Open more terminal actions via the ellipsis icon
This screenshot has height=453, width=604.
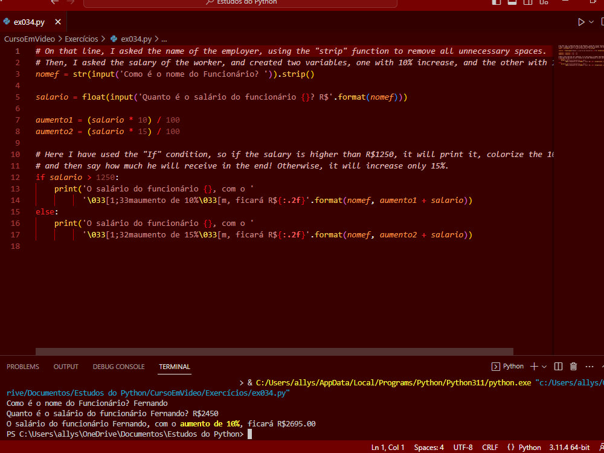tap(589, 367)
